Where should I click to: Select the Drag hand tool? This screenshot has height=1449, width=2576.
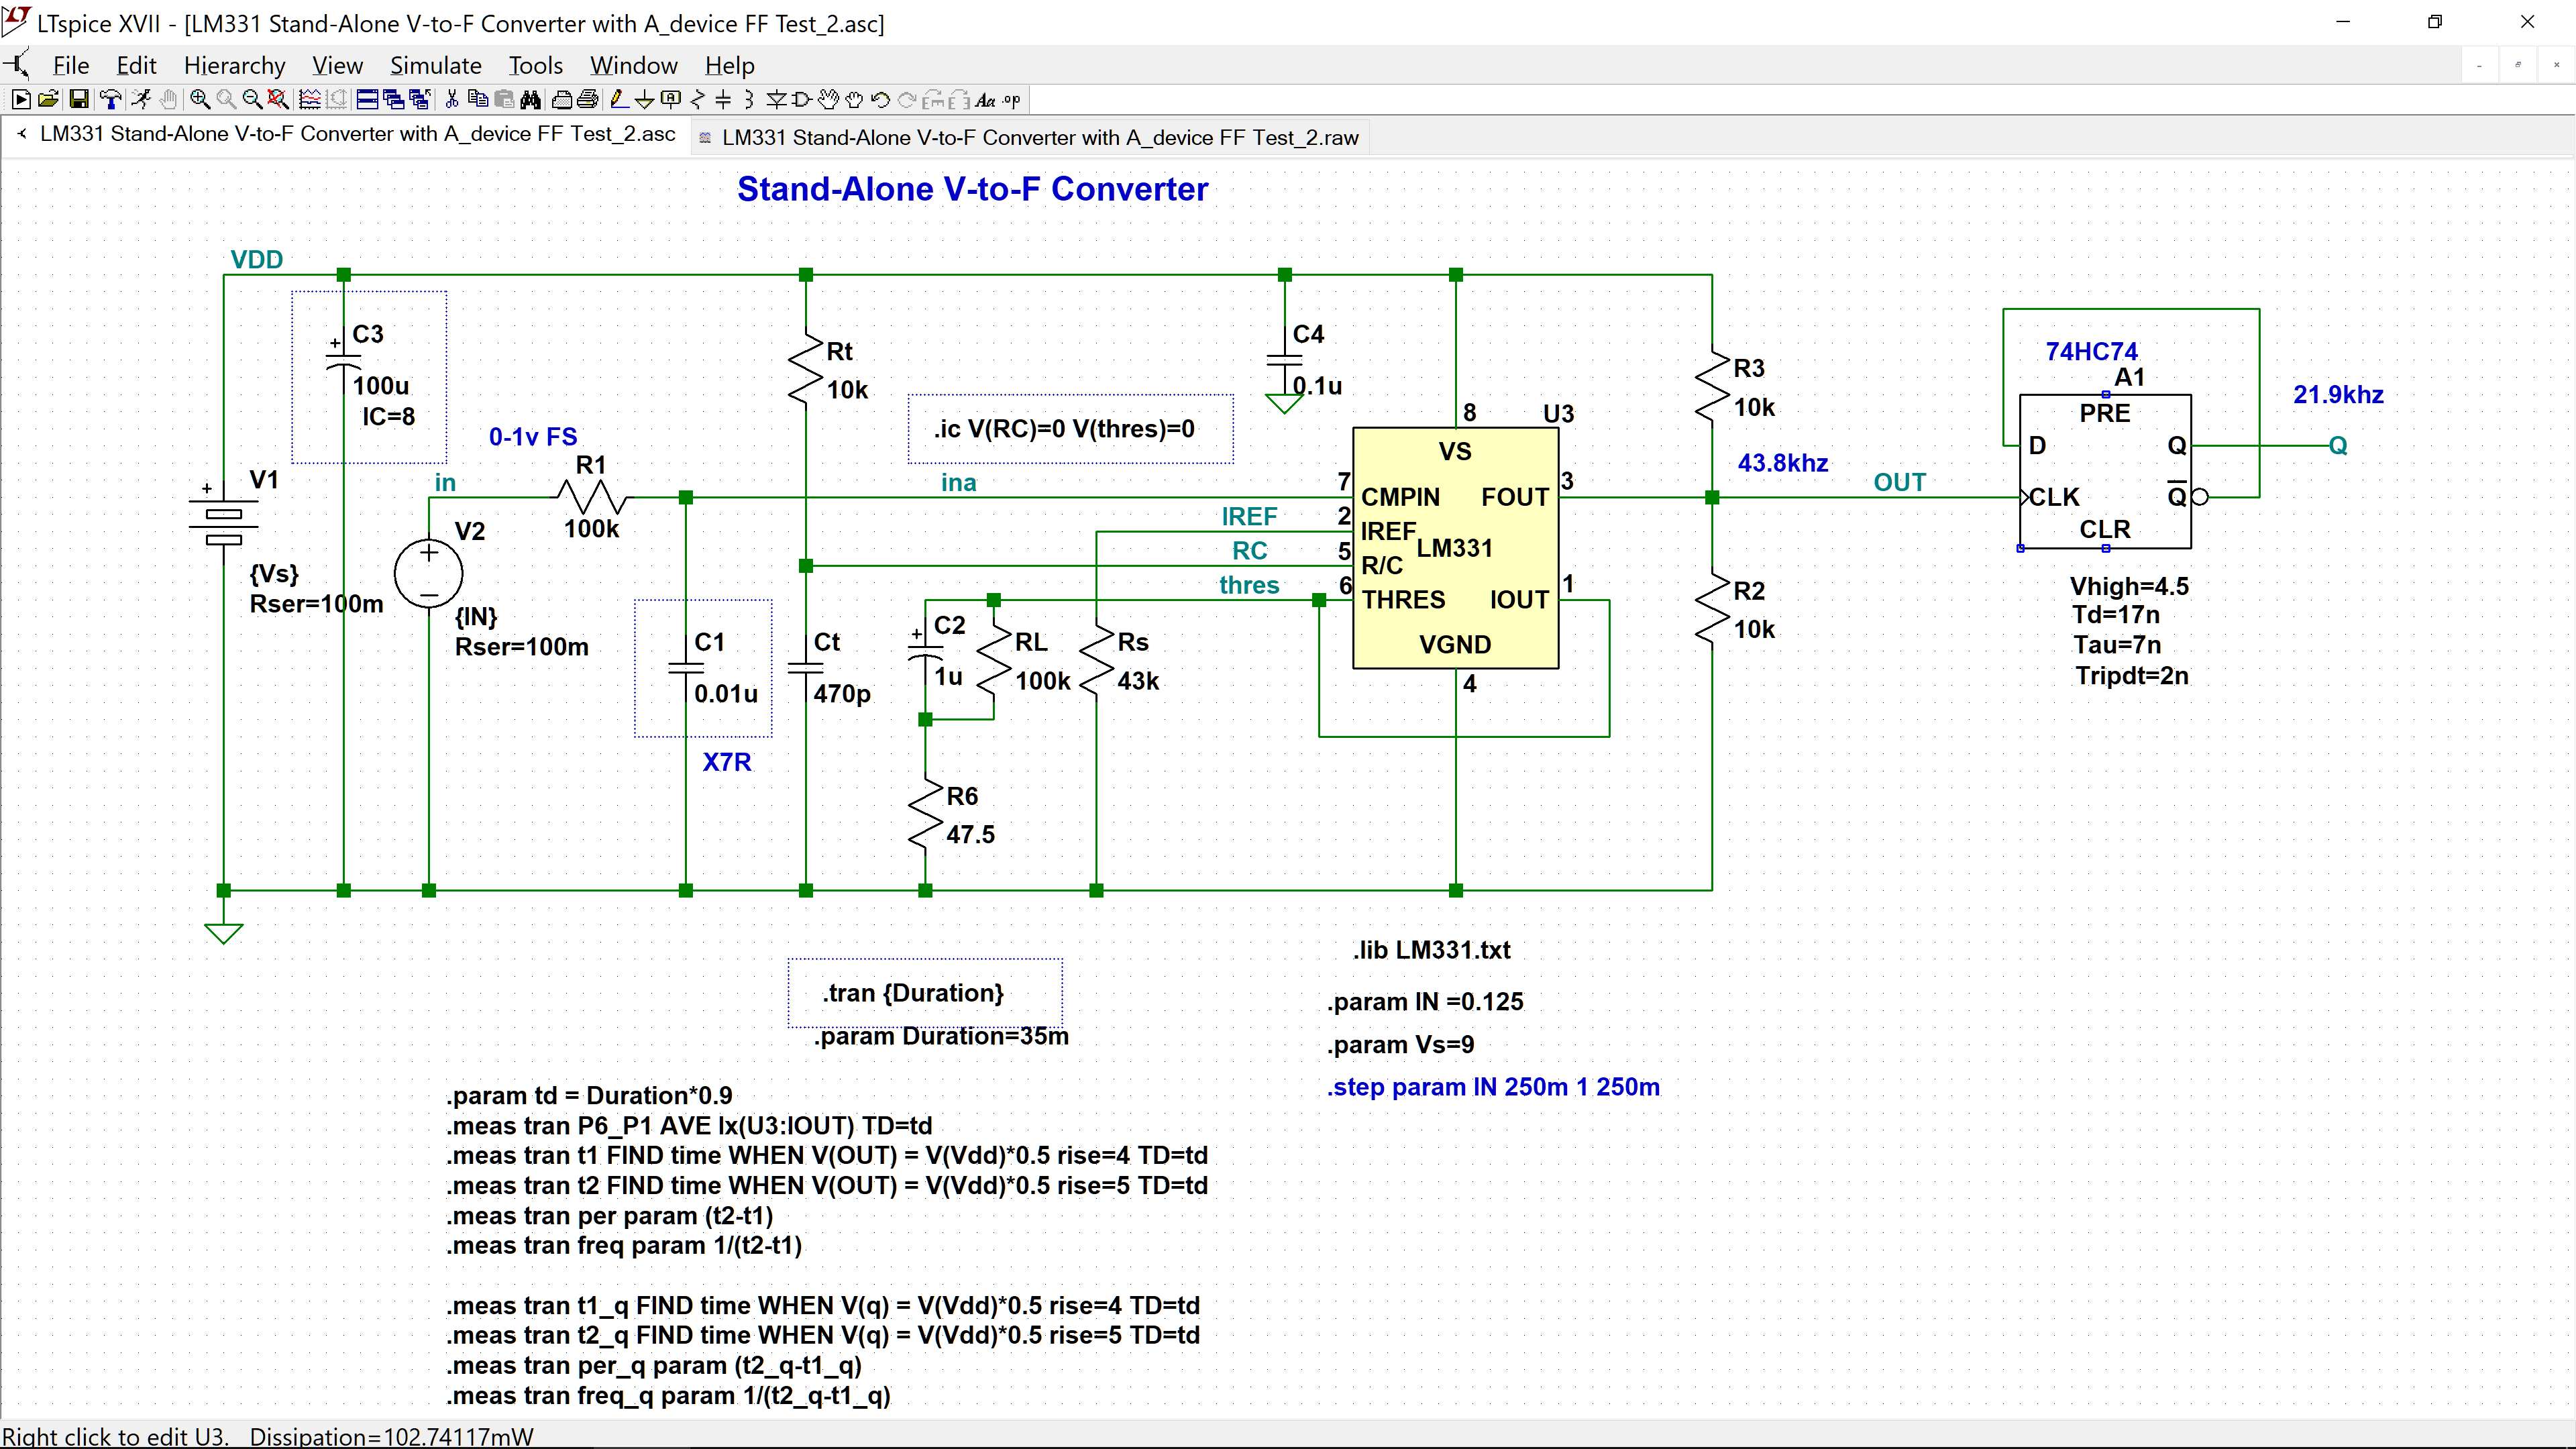(854, 100)
